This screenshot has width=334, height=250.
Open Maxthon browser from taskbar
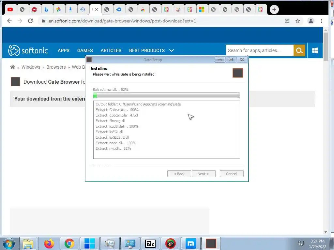point(190,243)
